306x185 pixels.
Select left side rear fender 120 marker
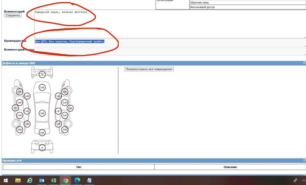click(x=20, y=130)
